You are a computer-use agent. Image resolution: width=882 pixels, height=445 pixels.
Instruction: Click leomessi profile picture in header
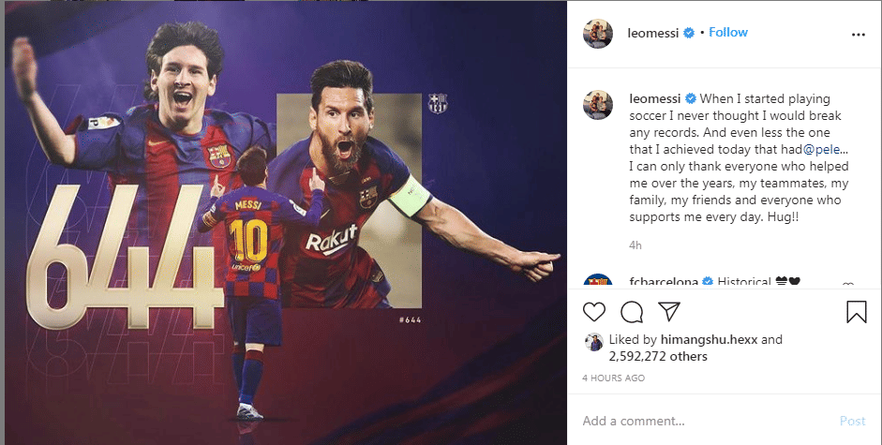(597, 33)
